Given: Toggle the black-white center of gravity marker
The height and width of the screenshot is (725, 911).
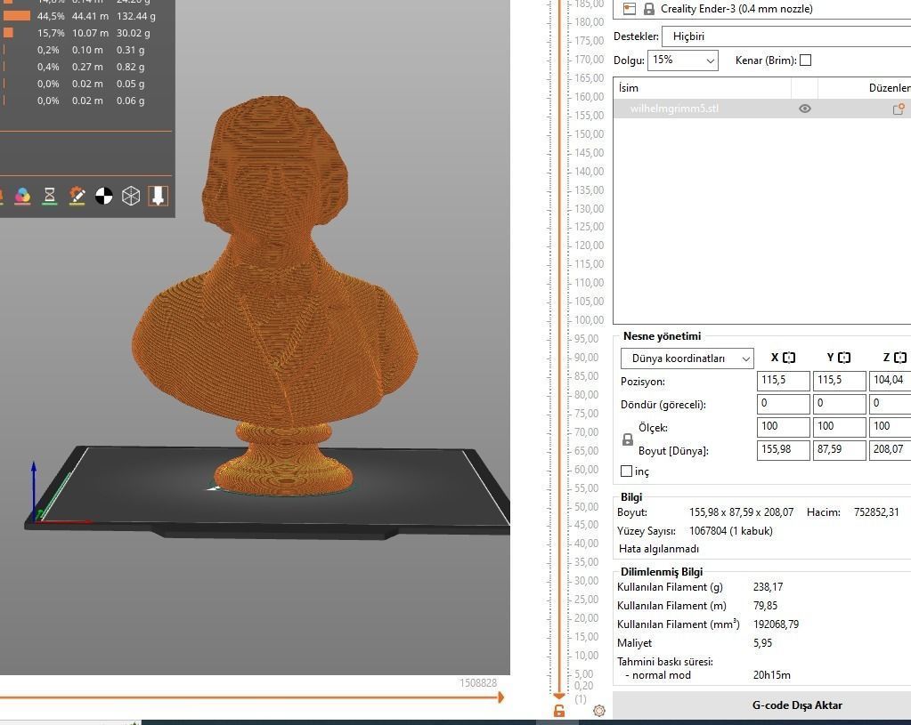Looking at the screenshot, I should tap(104, 197).
